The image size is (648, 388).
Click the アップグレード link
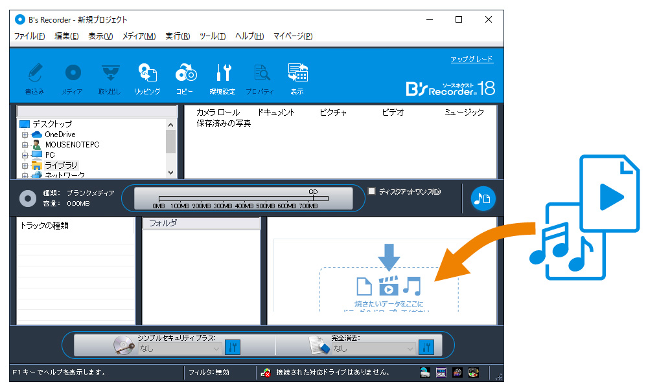pos(472,59)
